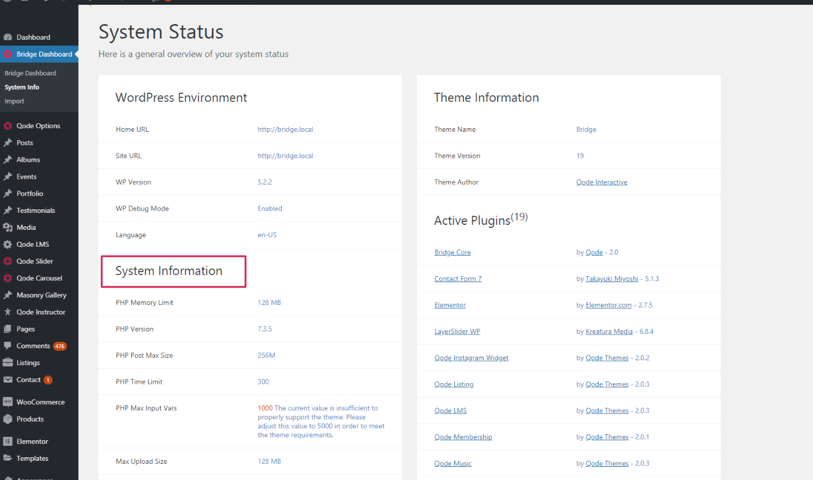Click the 476 comments count badge
Image resolution: width=813 pixels, height=480 pixels.
60,346
